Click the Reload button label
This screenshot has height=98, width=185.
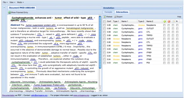click(109, 17)
